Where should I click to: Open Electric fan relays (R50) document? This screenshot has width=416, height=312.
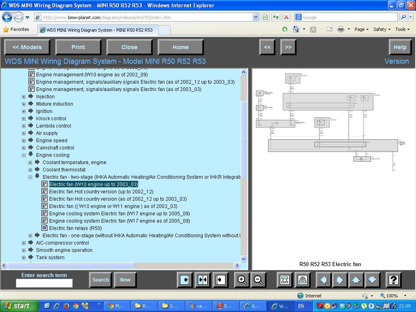pos(75,228)
